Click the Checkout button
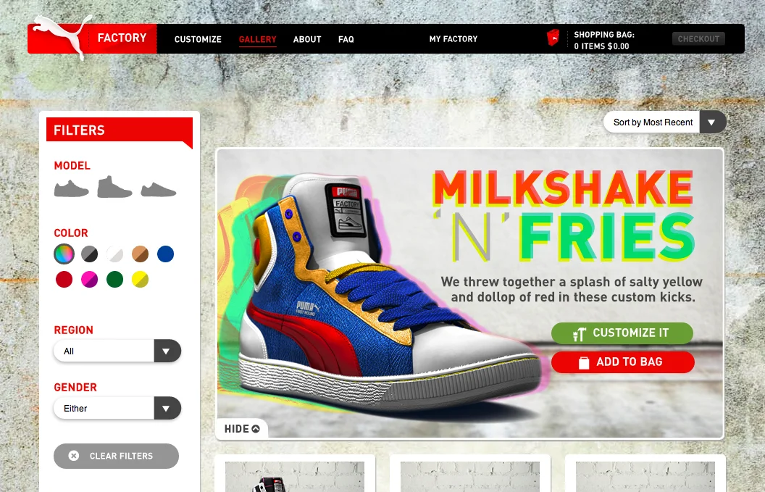Viewport: 765px width, 492px height. (x=698, y=39)
